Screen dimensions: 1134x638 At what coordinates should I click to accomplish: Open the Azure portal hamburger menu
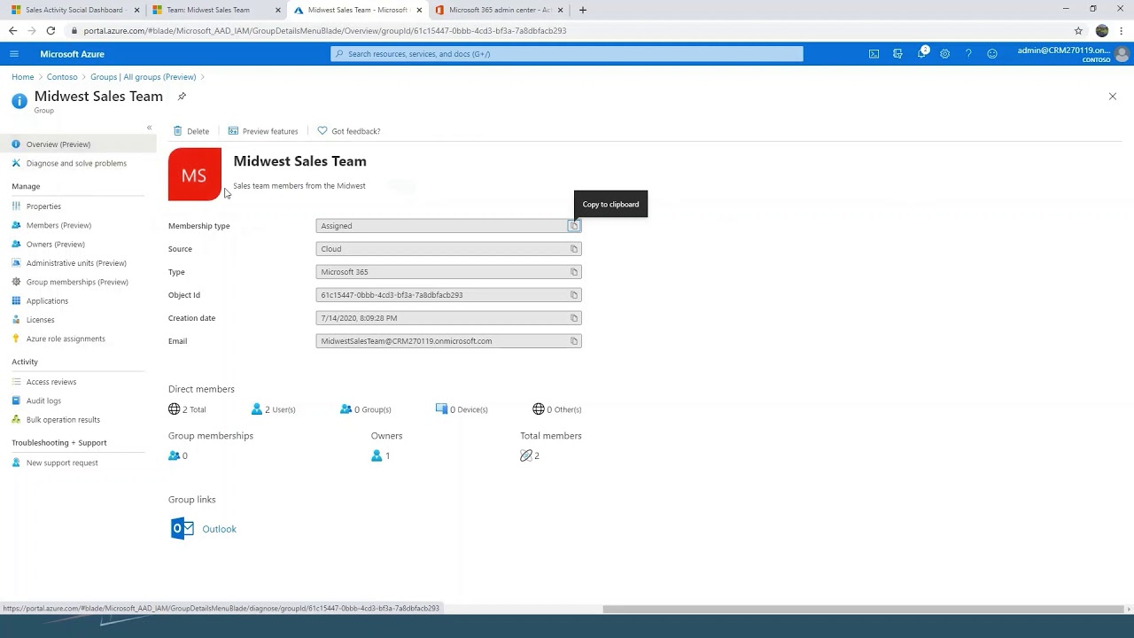14,54
